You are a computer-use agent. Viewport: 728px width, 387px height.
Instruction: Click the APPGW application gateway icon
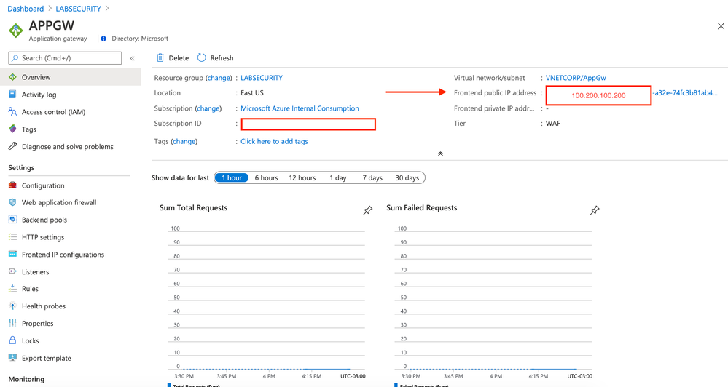point(16,31)
